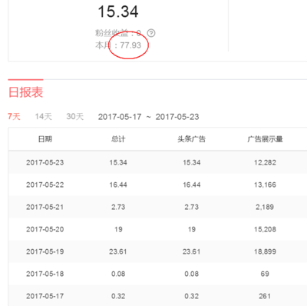Open the 2017-05-17 start date picker
Image resolution: width=307 pixels, height=306 pixels.
(120, 117)
